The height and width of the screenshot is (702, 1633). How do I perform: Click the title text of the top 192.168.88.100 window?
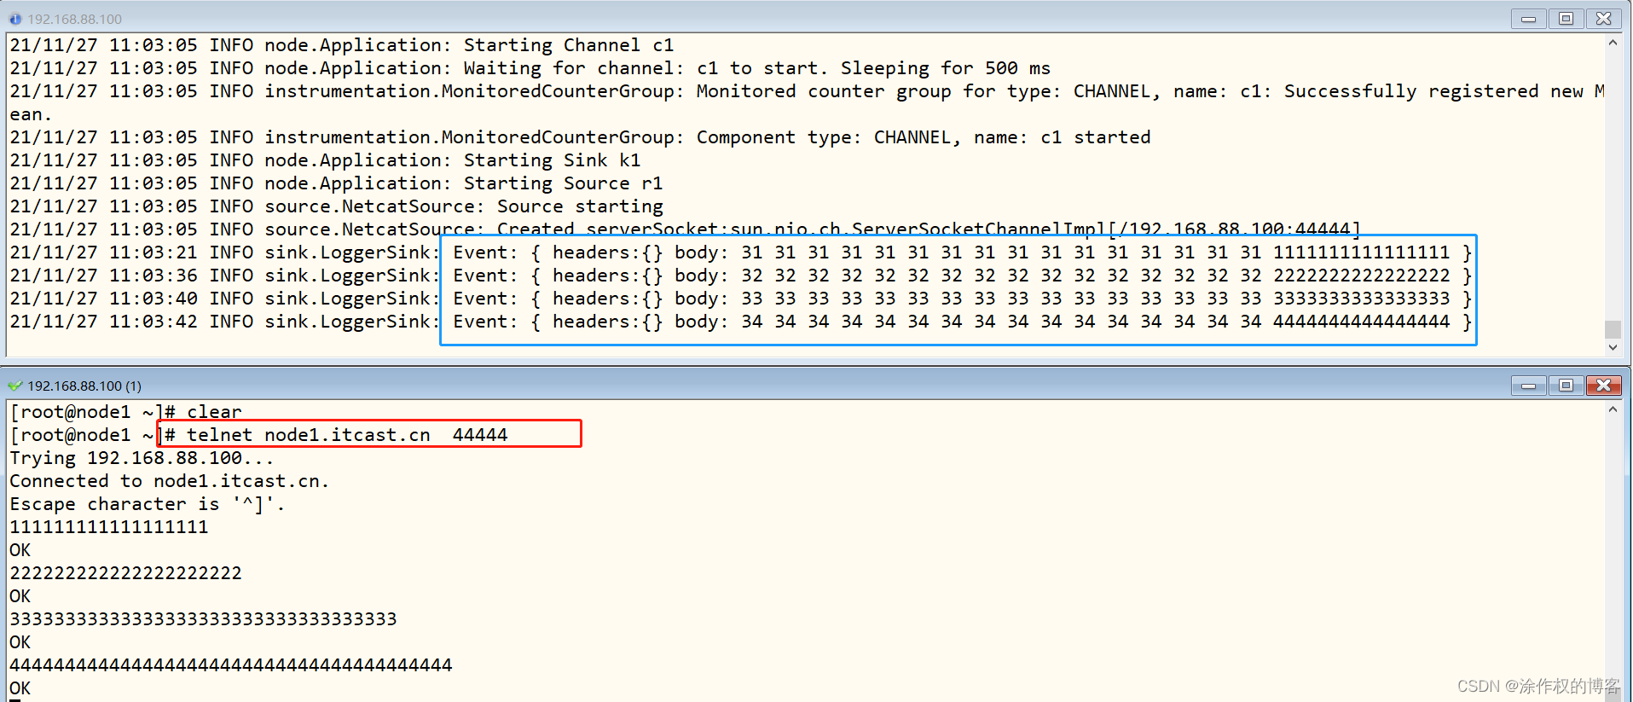(75, 19)
